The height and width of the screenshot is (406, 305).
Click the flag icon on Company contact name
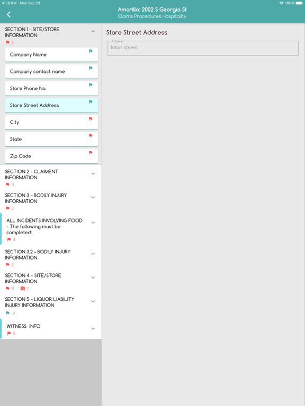[91, 68]
